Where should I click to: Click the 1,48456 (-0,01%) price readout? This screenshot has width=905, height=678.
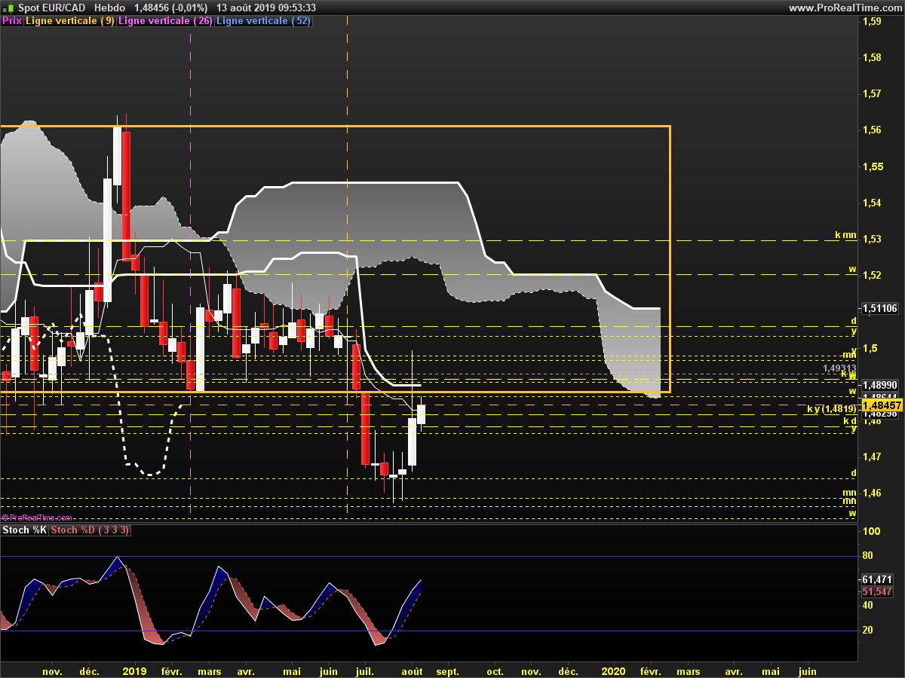170,8
